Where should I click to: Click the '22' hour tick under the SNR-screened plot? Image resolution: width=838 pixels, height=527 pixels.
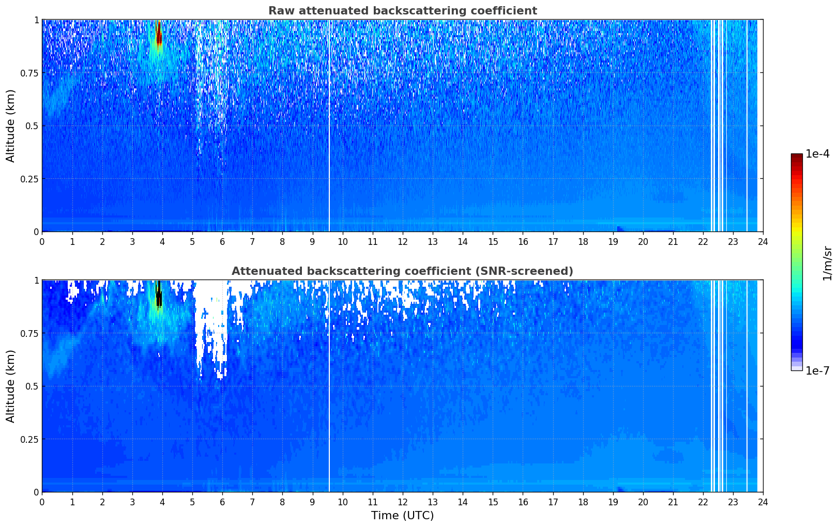tap(703, 502)
